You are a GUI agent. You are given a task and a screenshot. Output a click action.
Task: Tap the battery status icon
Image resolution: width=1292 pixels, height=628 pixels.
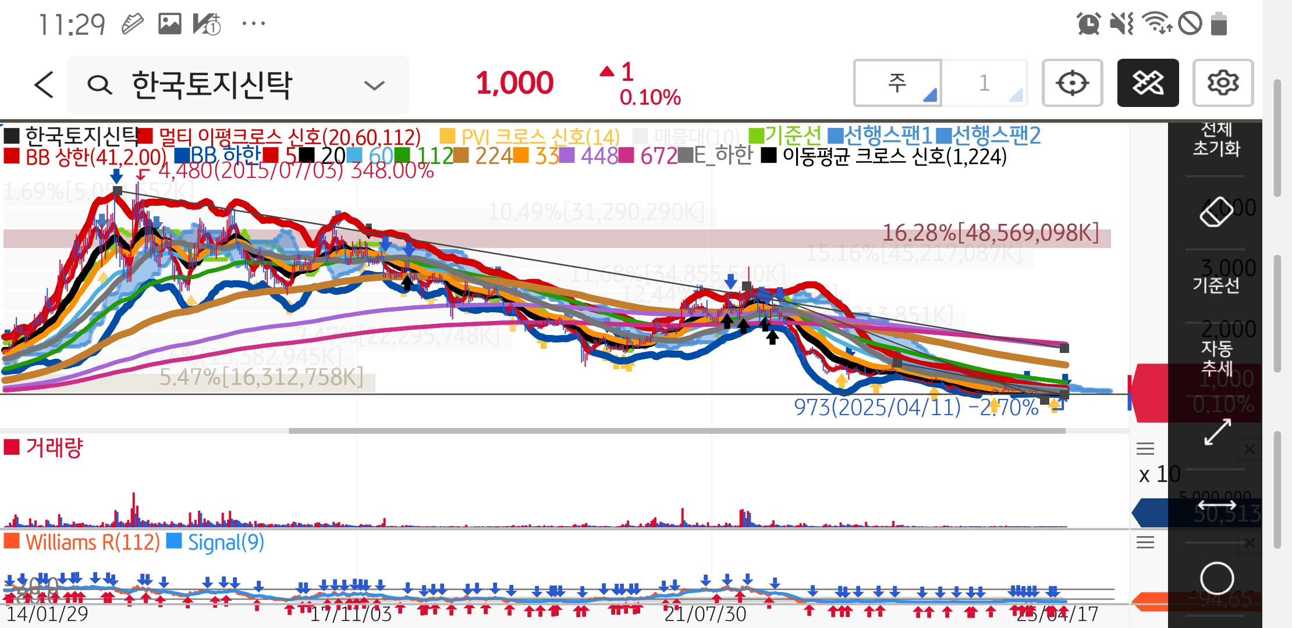1219,24
